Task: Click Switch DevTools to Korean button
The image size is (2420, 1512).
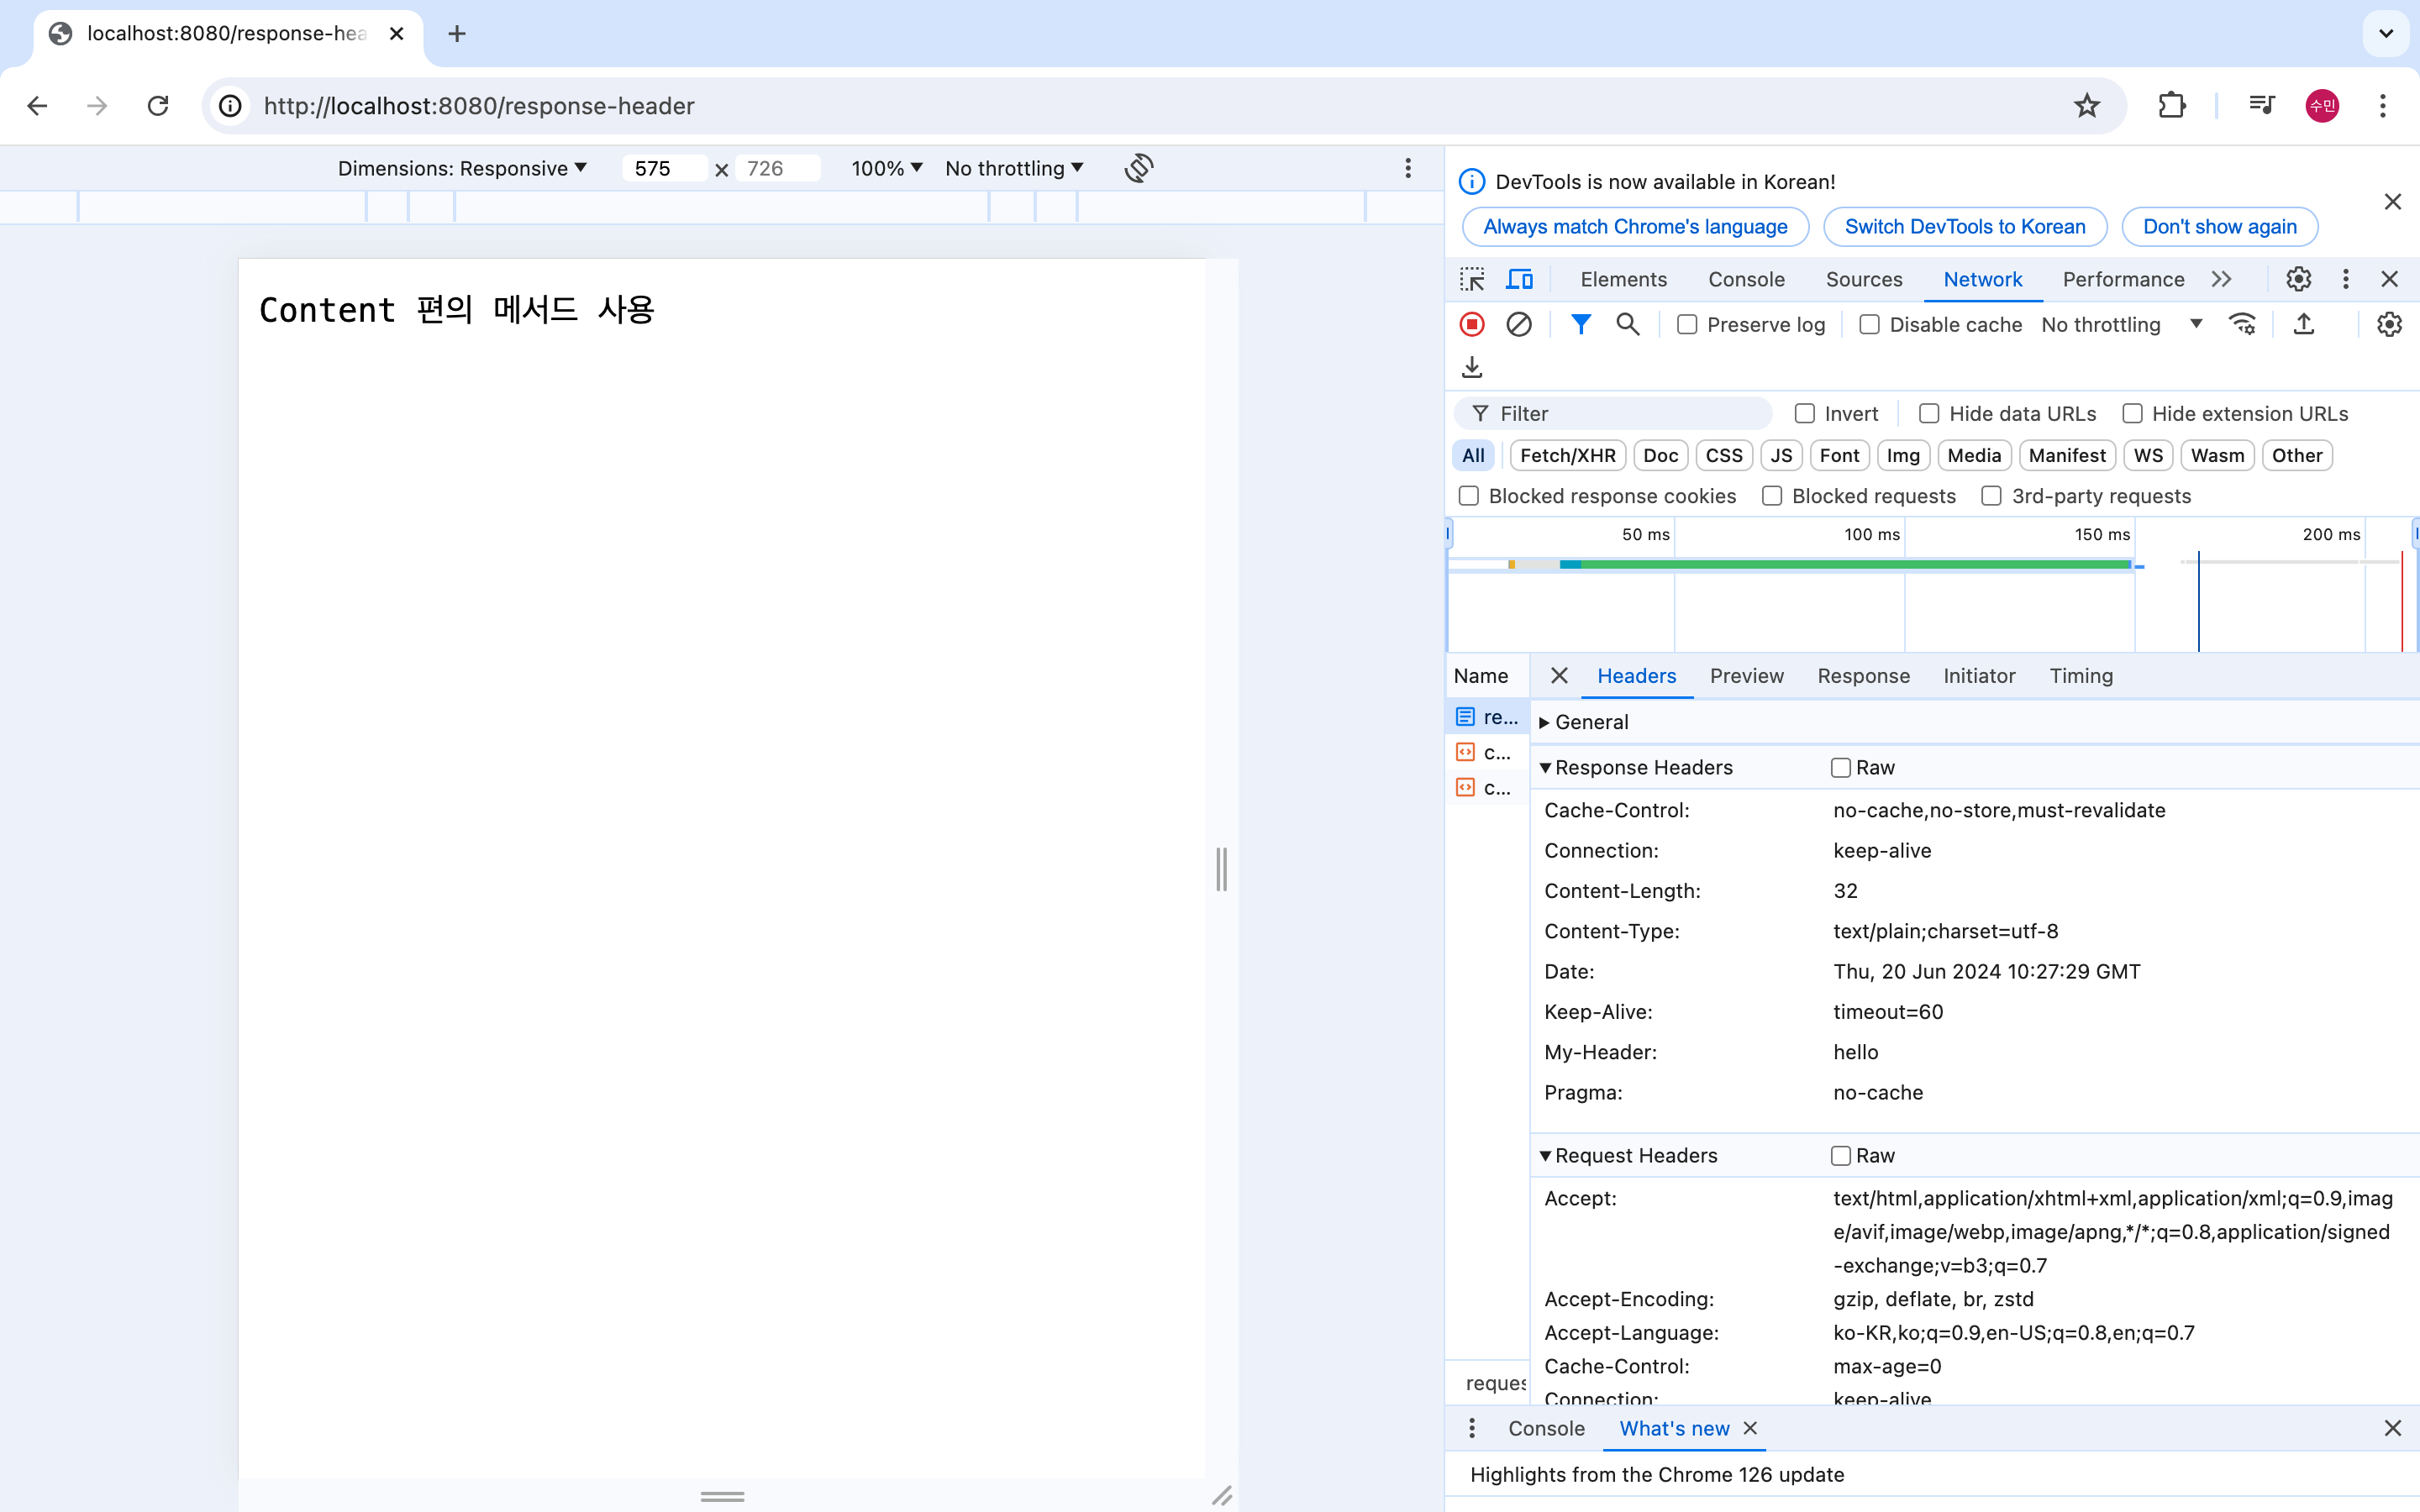Action: click(x=1964, y=226)
